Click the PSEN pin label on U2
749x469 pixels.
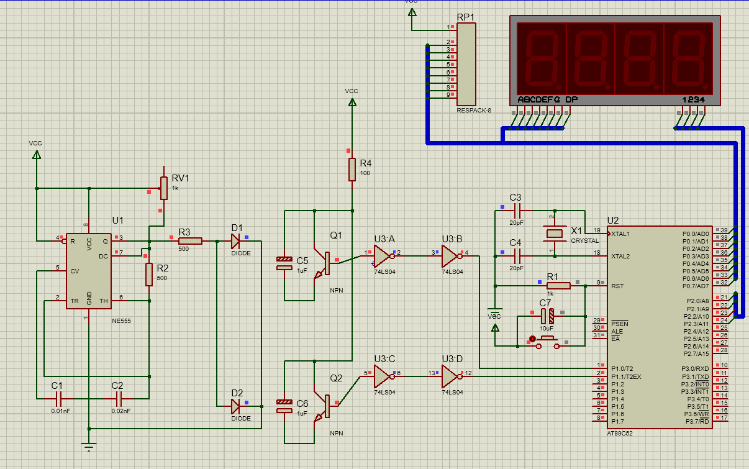click(x=619, y=324)
